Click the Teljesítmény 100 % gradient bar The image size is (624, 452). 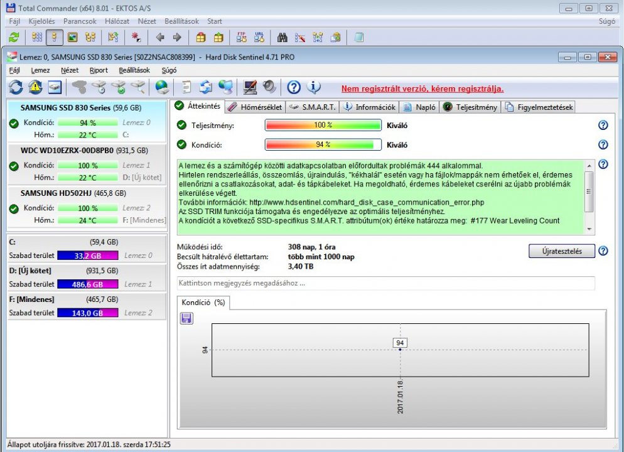point(323,126)
